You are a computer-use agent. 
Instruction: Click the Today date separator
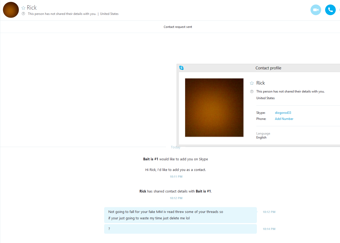(x=176, y=147)
